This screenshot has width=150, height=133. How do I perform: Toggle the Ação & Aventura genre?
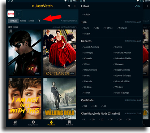(90, 47)
